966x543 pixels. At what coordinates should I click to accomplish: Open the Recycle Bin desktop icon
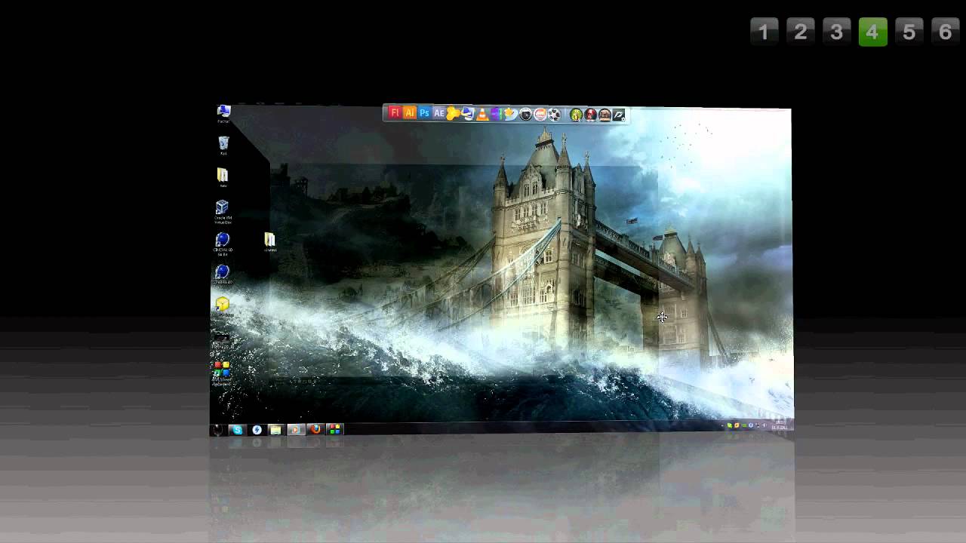tap(223, 146)
